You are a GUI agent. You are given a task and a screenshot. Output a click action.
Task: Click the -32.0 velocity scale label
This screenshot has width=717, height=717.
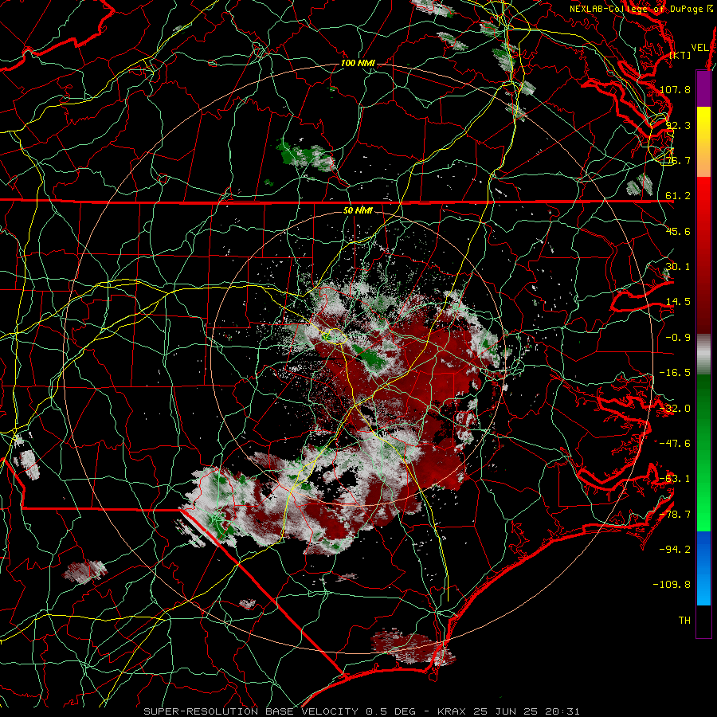click(x=675, y=409)
